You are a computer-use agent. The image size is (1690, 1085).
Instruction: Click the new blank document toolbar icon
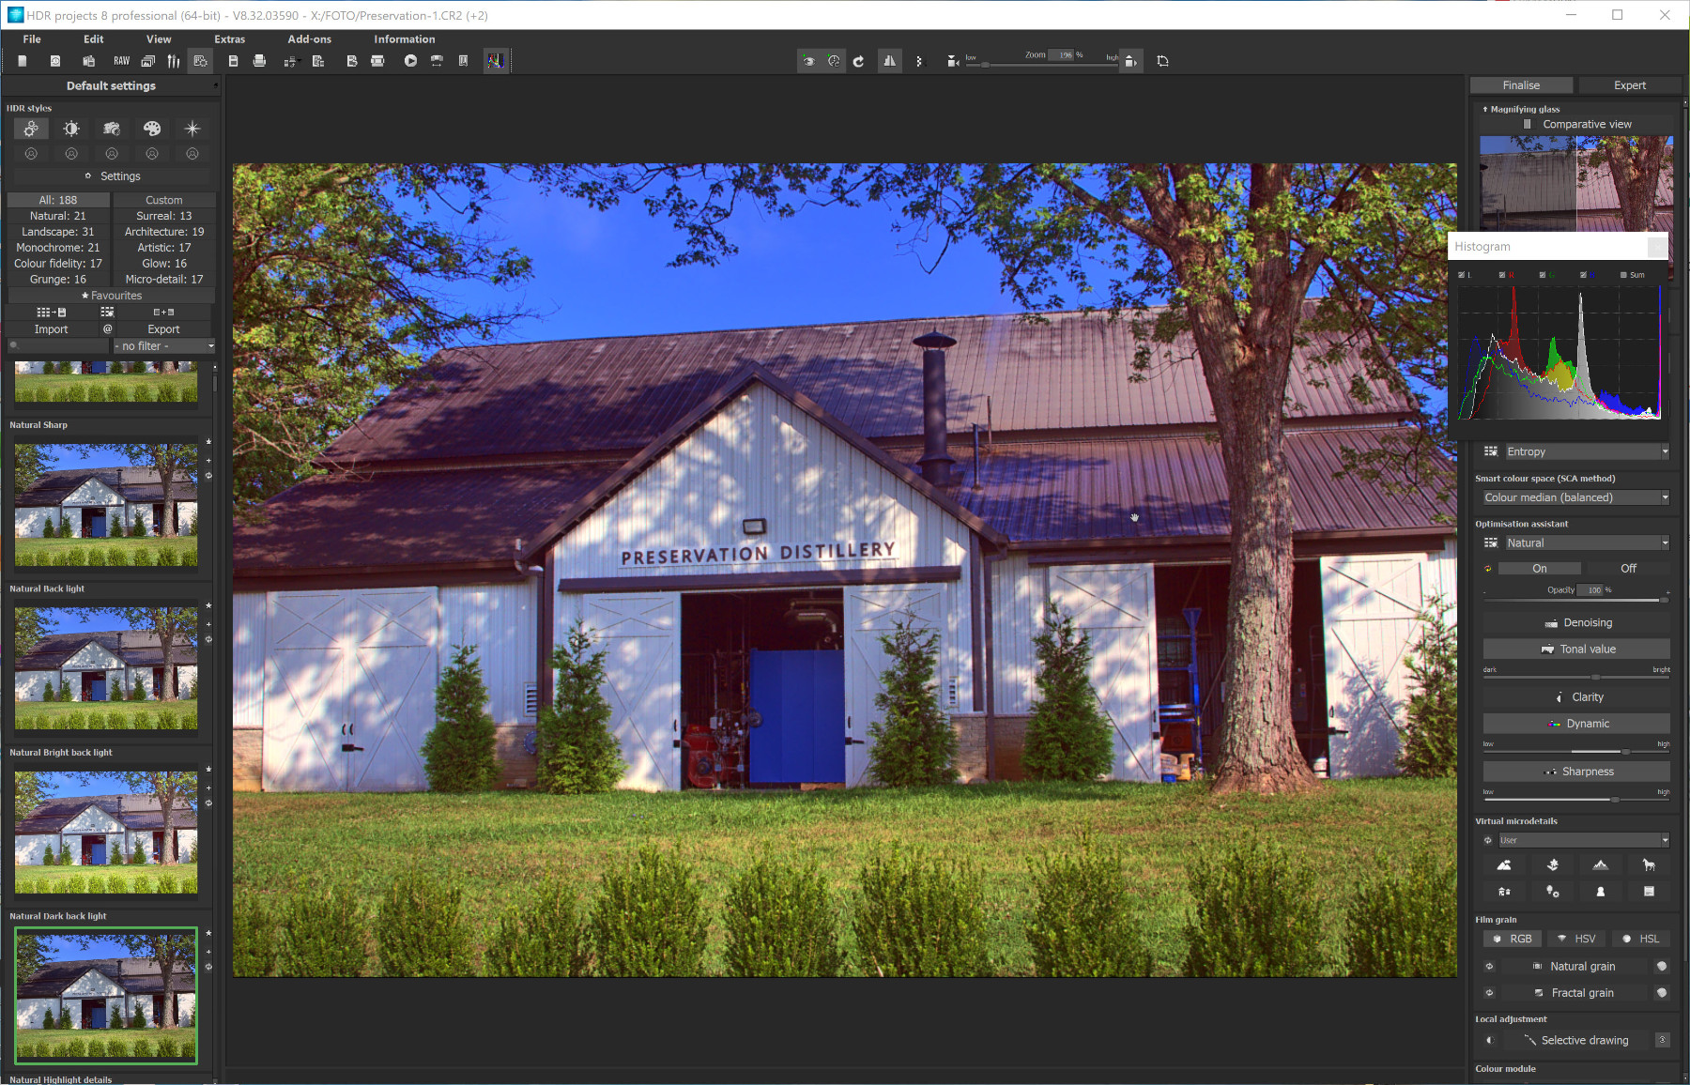tap(23, 61)
